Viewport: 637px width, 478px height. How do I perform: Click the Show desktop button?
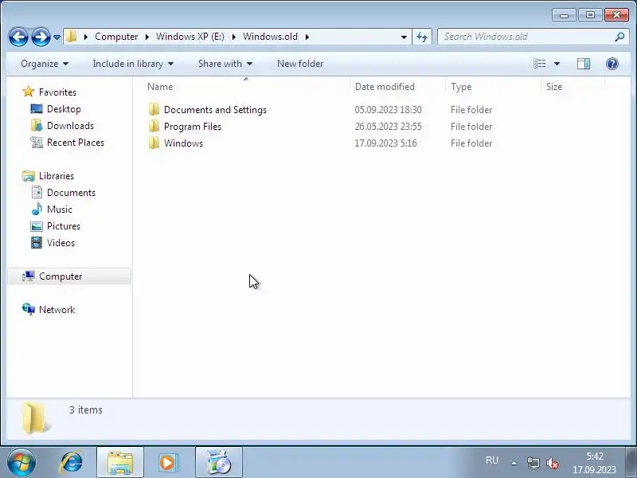[x=631, y=463]
